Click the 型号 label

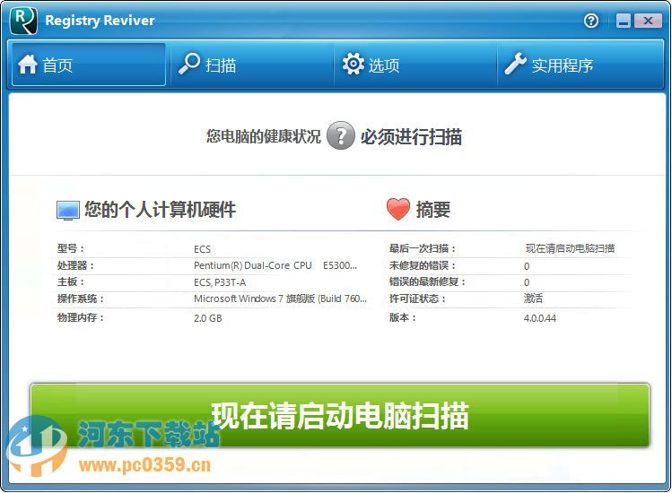(71, 248)
